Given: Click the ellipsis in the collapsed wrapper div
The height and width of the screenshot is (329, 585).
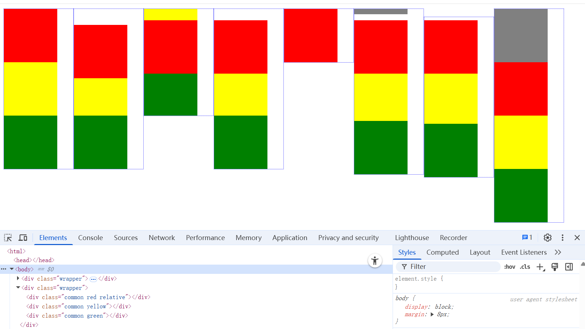Looking at the screenshot, I should pyautogui.click(x=93, y=279).
